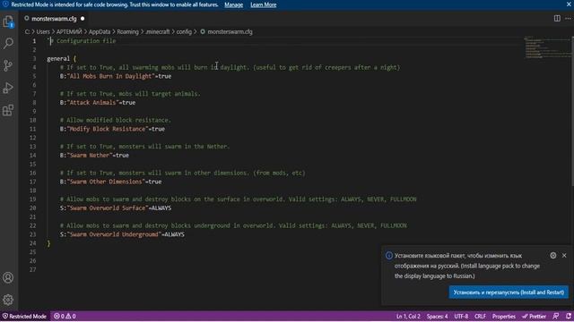Click the Users breadcrumb segment

tap(43, 32)
